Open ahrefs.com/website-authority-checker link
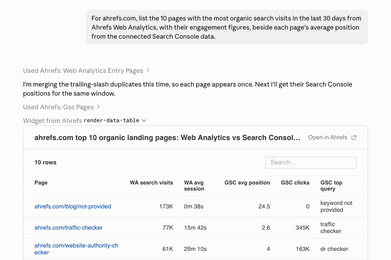391x260 pixels. 76,249
